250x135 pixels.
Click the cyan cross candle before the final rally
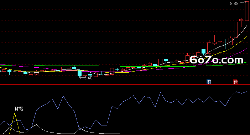[225, 44]
